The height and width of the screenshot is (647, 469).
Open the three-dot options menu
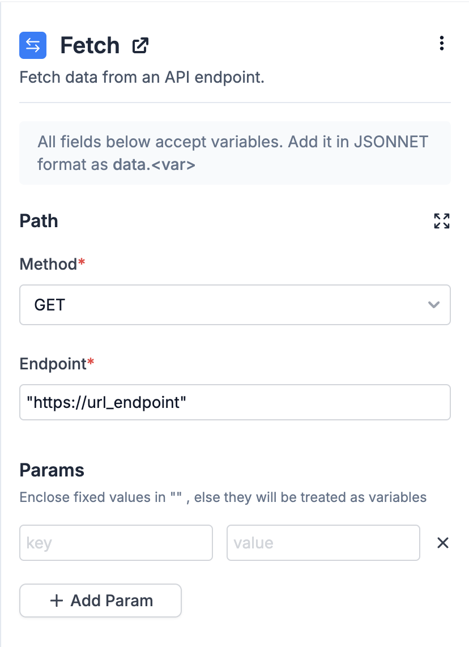point(442,44)
